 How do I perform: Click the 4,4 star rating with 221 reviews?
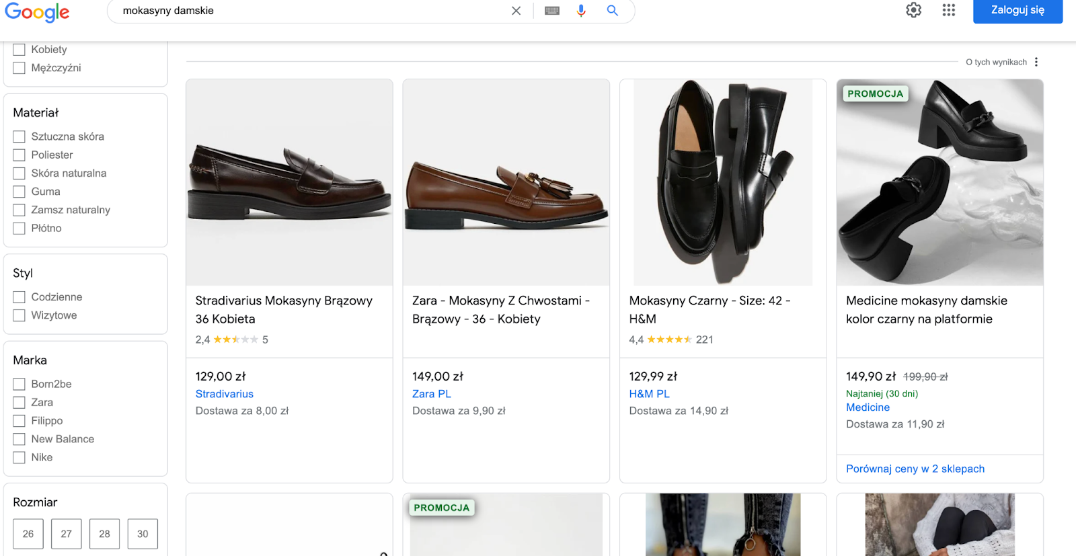pyautogui.click(x=671, y=340)
